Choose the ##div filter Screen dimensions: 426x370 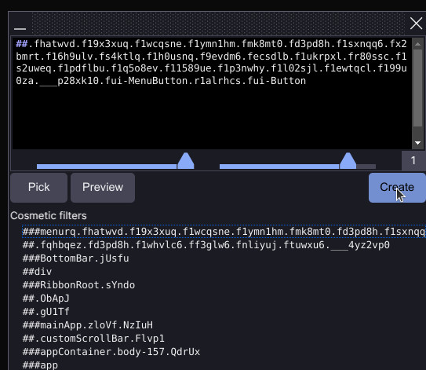point(37,272)
